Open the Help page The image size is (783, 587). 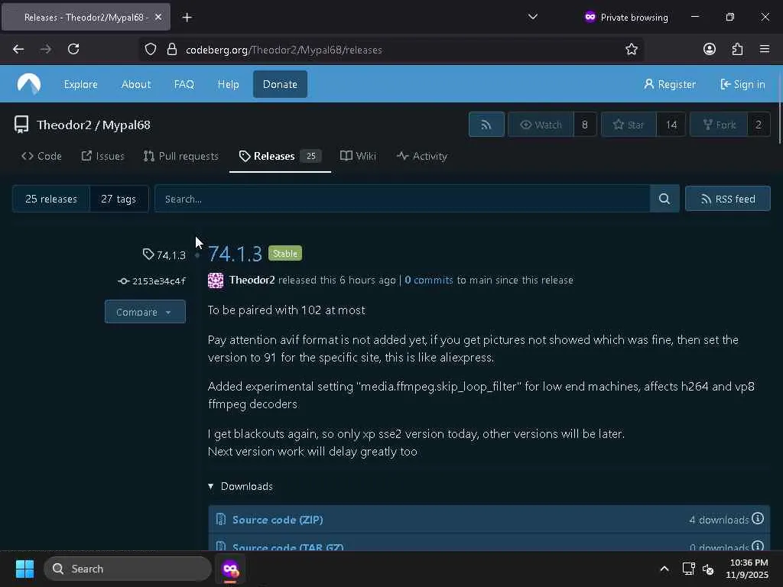(x=228, y=84)
